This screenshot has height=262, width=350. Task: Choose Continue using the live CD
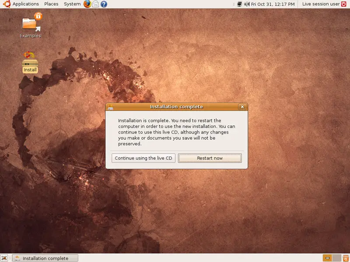pos(143,158)
